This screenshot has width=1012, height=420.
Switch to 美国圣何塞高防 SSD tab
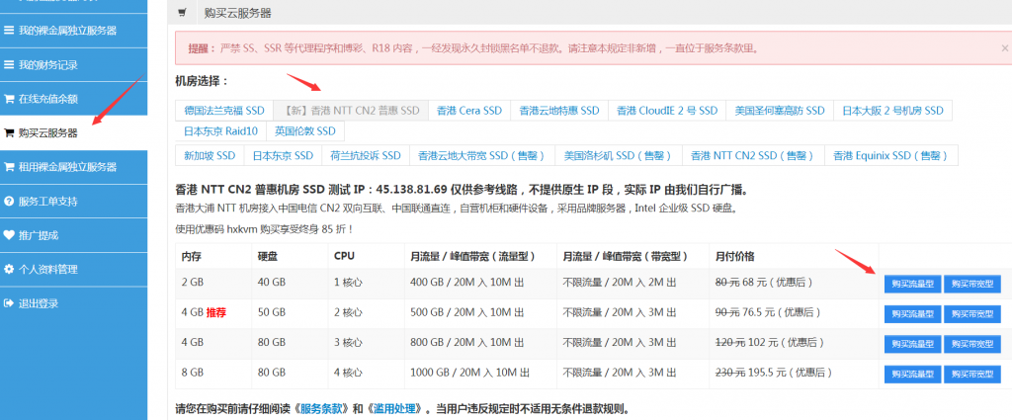coord(780,111)
